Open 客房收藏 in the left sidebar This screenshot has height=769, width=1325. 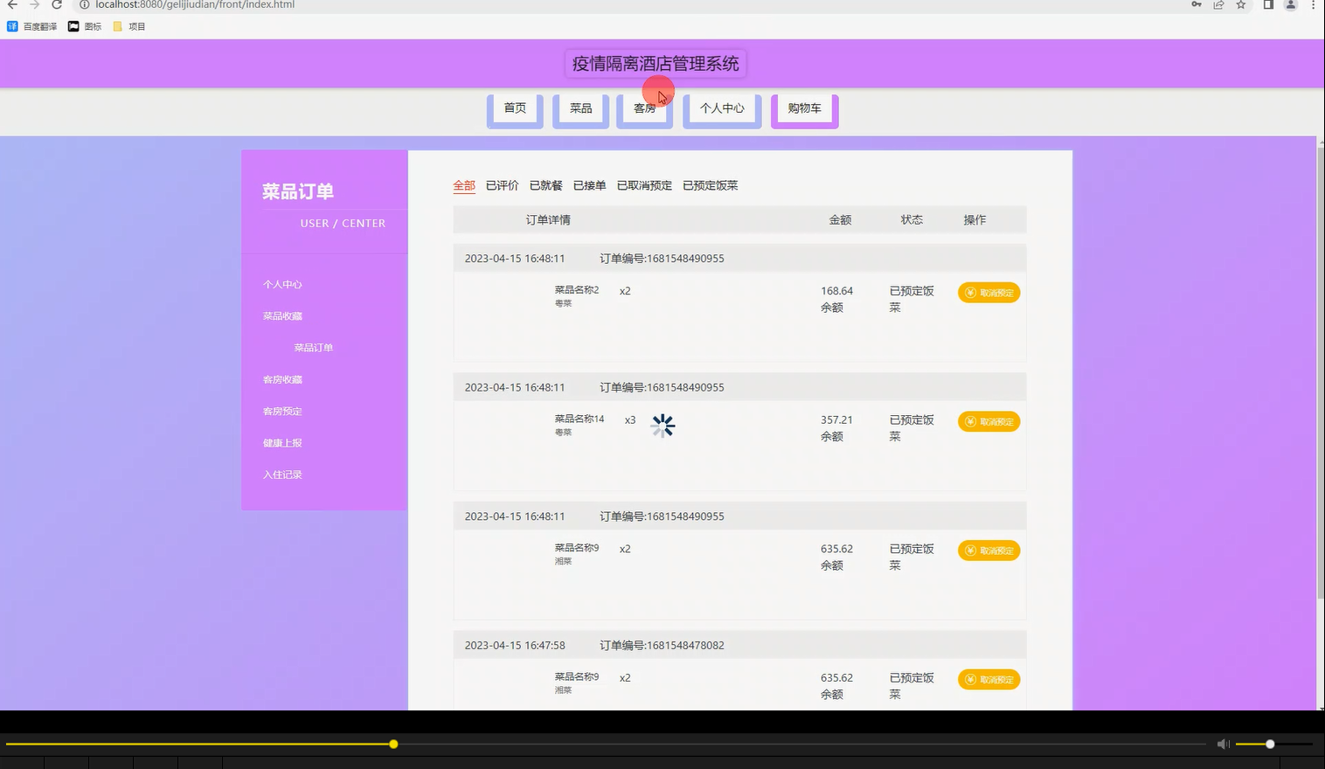click(x=282, y=379)
